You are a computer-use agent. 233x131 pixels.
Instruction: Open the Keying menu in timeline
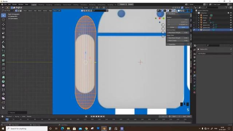(17, 116)
